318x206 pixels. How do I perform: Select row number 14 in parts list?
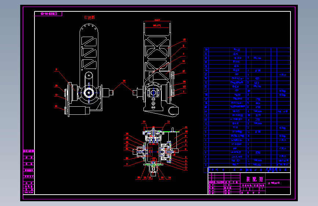click(x=206, y=111)
